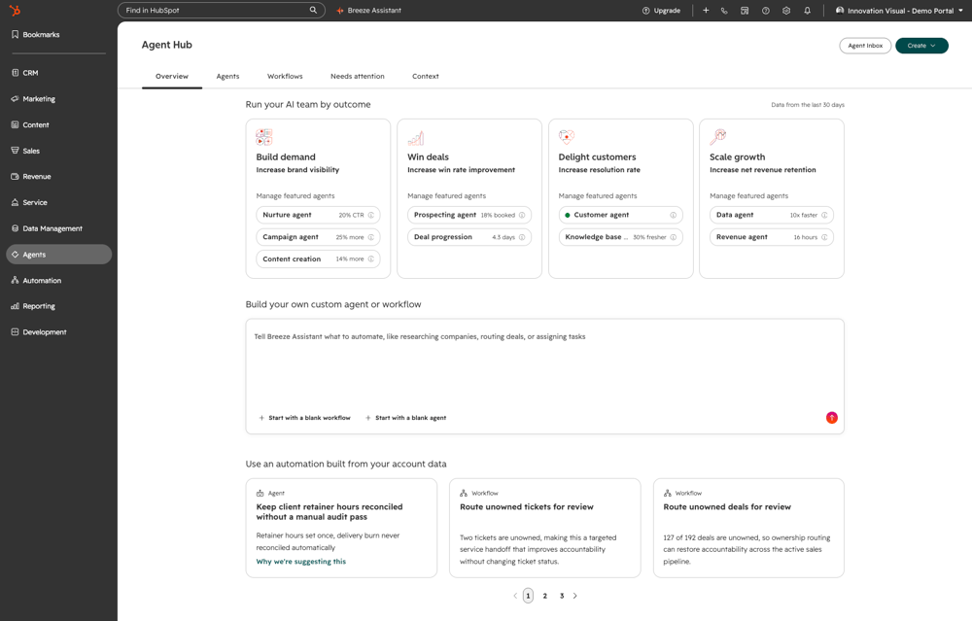The height and width of the screenshot is (621, 972).
Task: Click info icon on the Customer agent row
Action: point(674,215)
